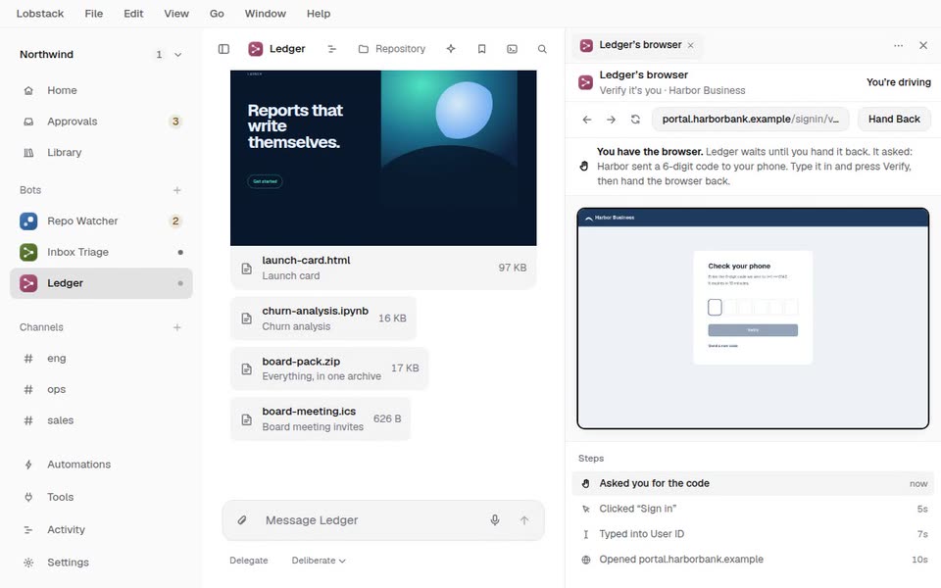The height and width of the screenshot is (588, 941).
Task: Select the Repo Watcher bot
Action: point(101,220)
